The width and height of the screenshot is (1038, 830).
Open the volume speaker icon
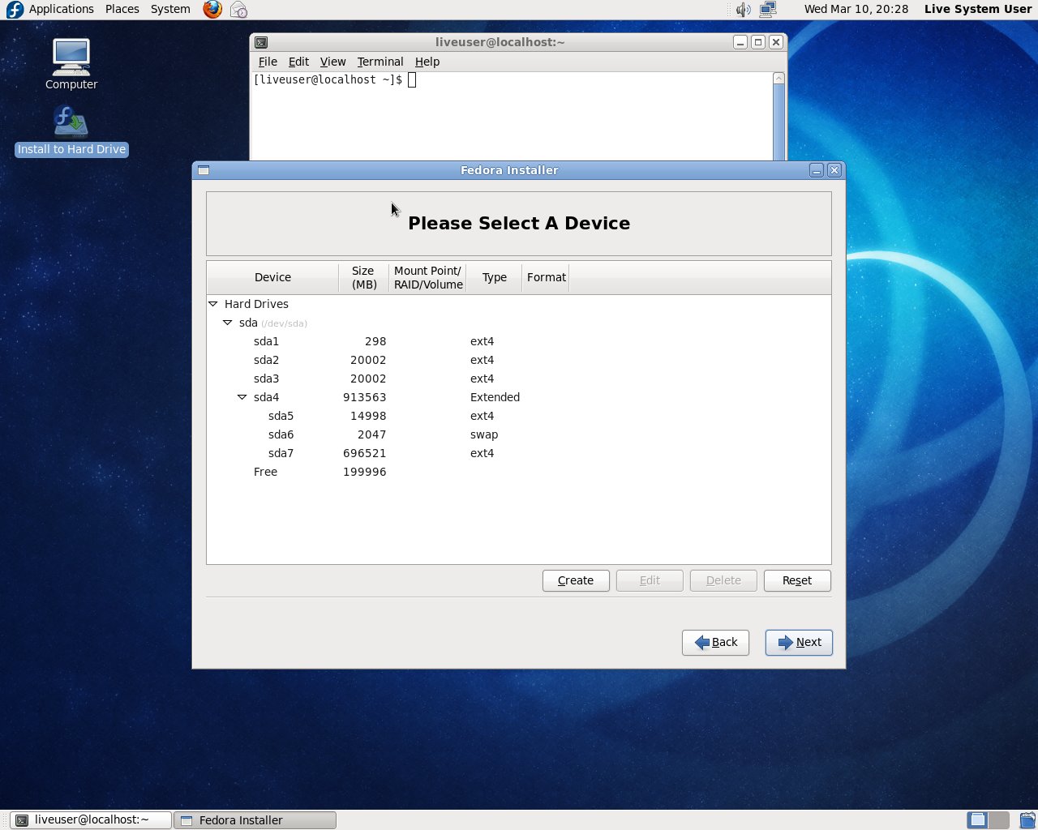(x=742, y=10)
